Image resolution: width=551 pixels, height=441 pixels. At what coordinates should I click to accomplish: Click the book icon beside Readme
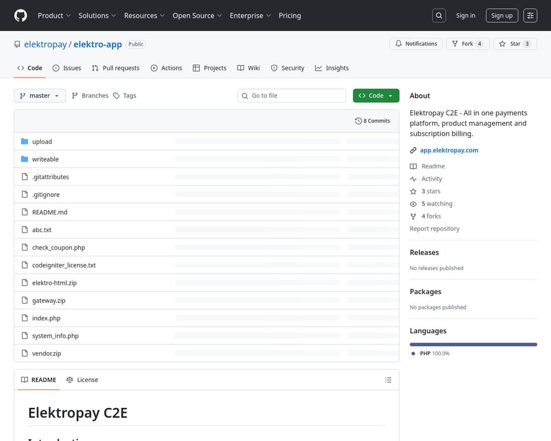pyautogui.click(x=413, y=166)
